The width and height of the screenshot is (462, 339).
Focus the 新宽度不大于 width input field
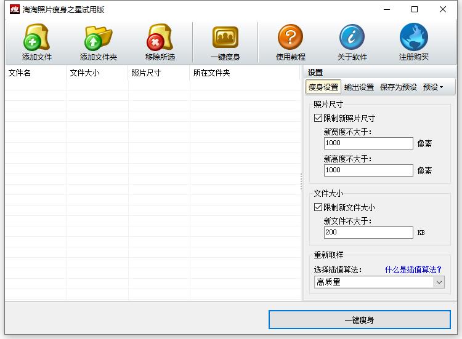368,143
